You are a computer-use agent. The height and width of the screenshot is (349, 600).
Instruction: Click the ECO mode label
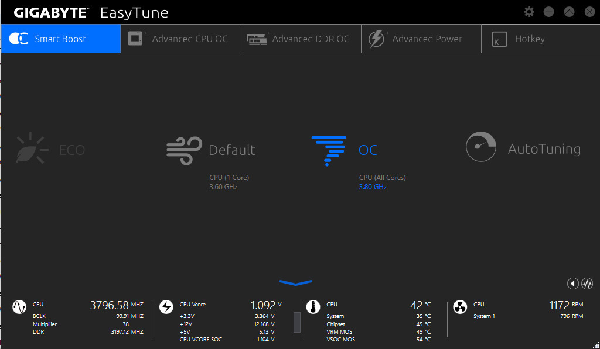(72, 150)
